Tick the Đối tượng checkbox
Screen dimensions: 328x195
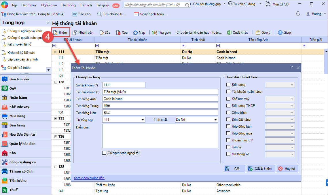tap(228, 85)
